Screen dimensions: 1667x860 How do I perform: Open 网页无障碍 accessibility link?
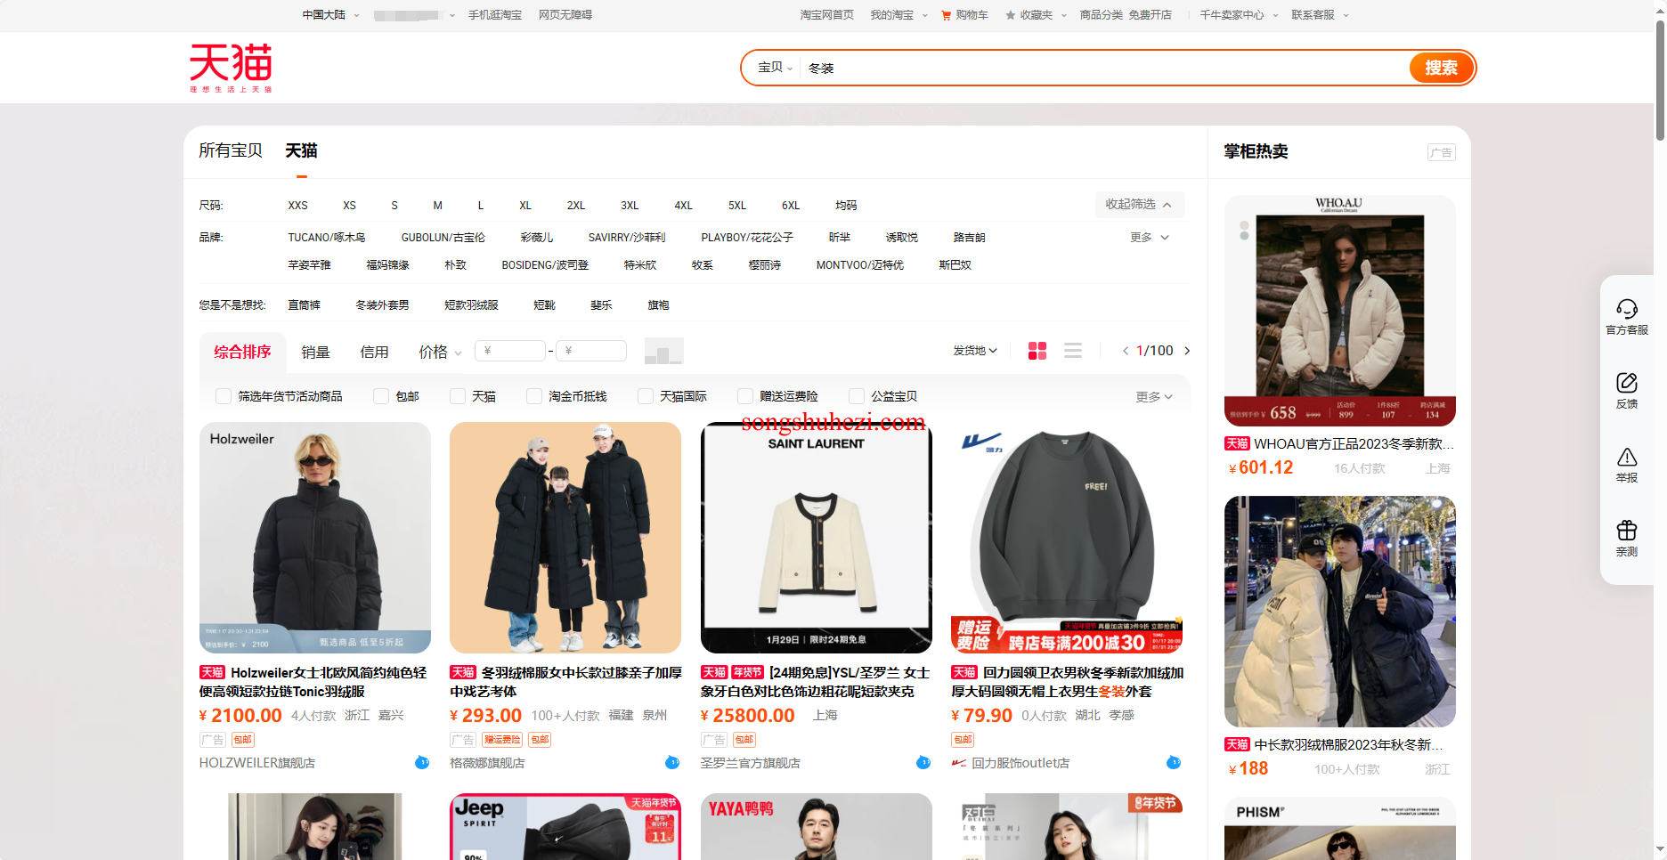click(565, 15)
